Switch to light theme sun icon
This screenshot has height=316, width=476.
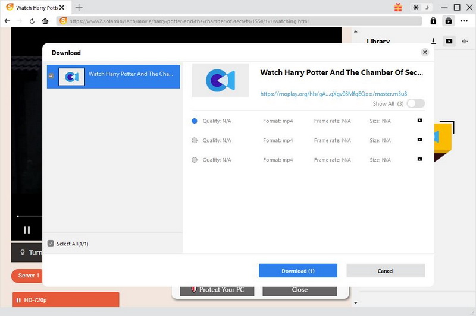(x=416, y=7)
